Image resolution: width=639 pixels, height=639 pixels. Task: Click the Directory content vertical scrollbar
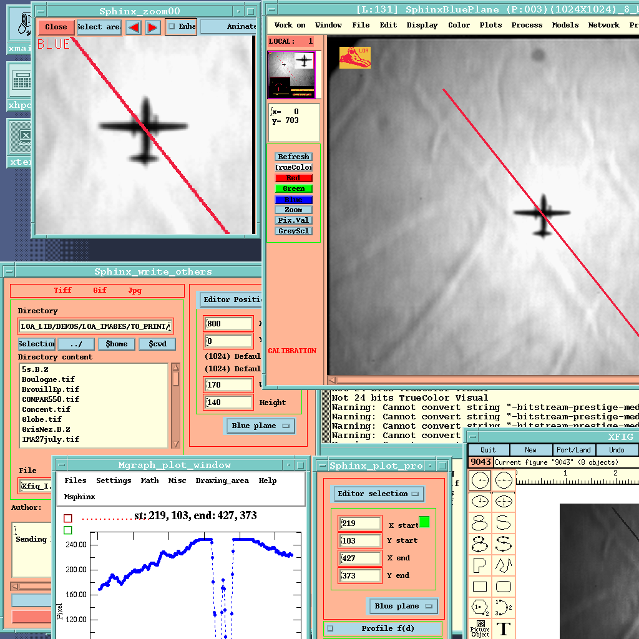[176, 406]
